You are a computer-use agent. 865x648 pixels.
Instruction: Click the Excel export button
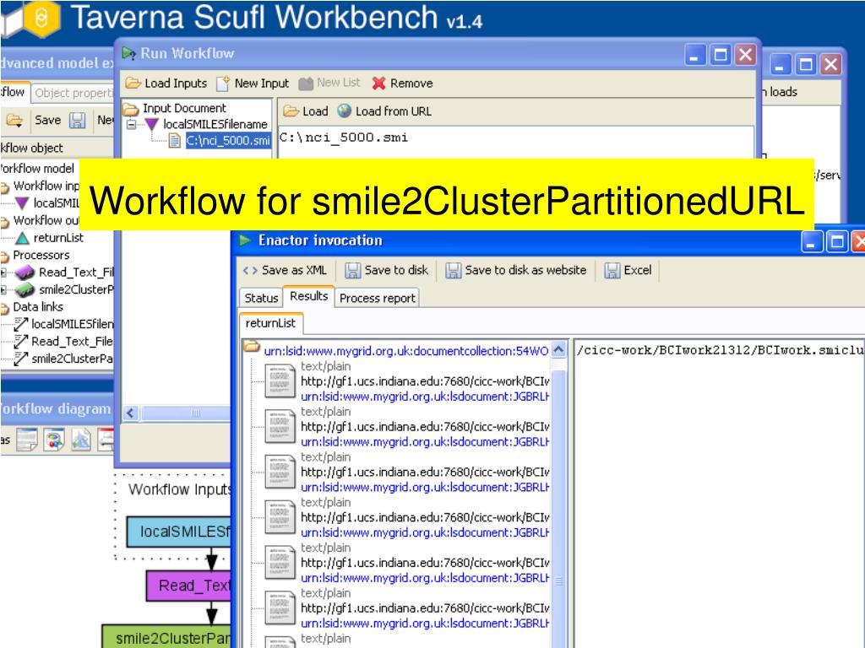click(x=628, y=270)
